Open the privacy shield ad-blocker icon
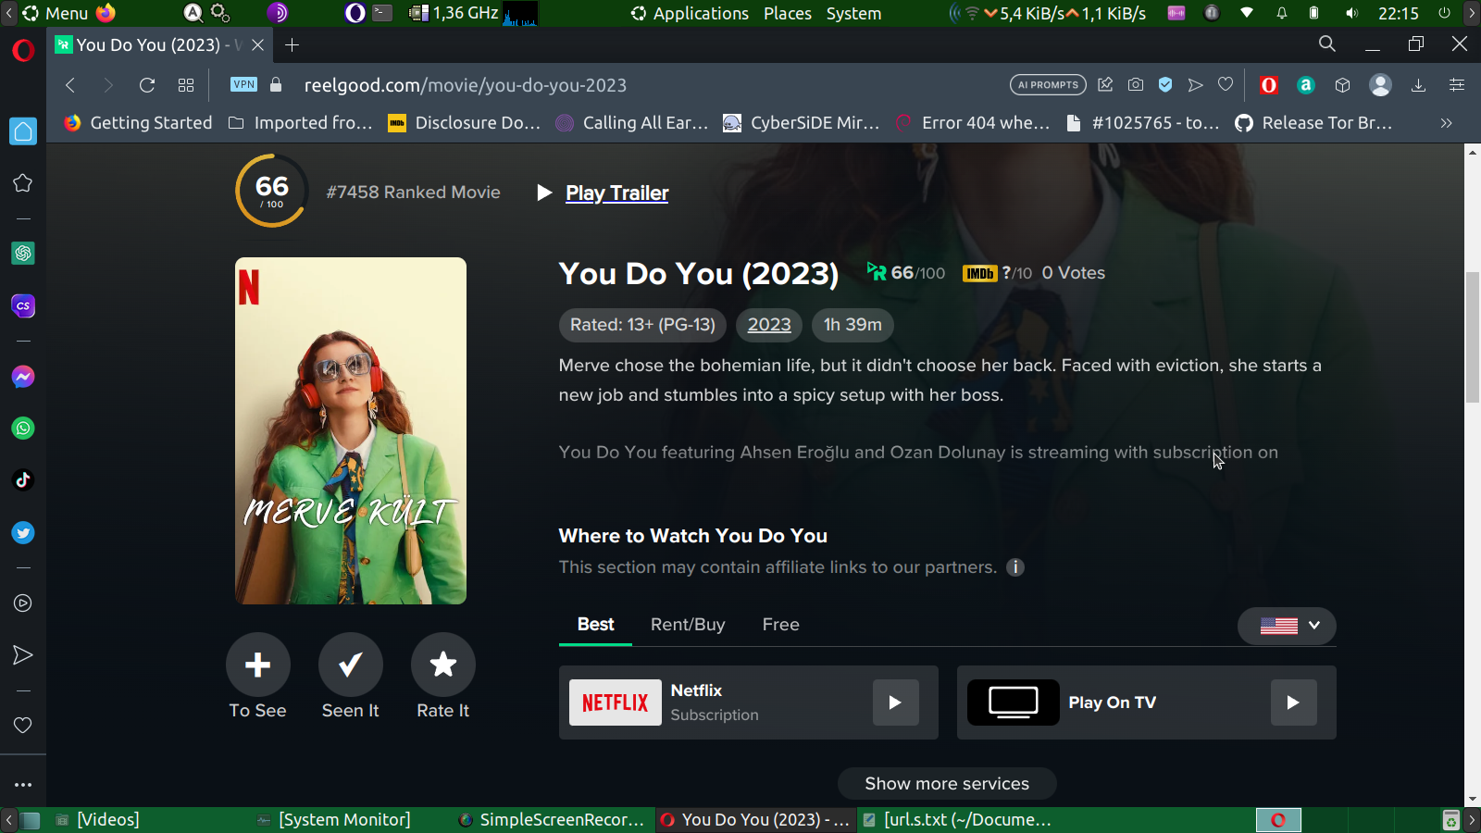The image size is (1481, 833). 1165,85
